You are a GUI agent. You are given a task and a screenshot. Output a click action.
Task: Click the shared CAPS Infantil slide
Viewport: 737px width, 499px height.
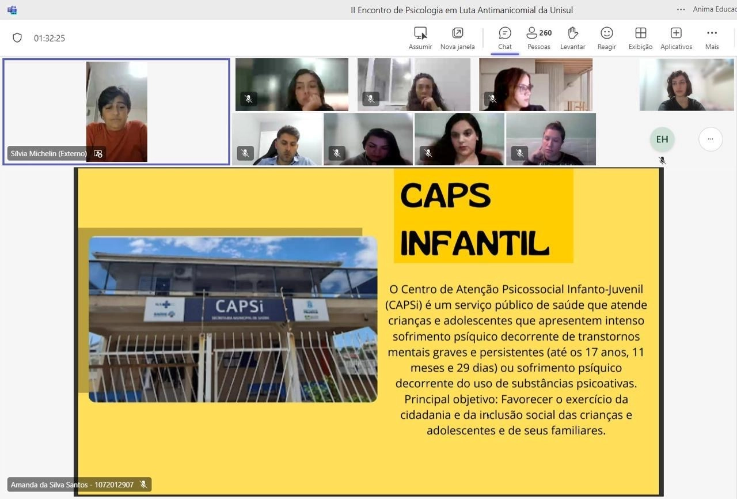point(368,331)
